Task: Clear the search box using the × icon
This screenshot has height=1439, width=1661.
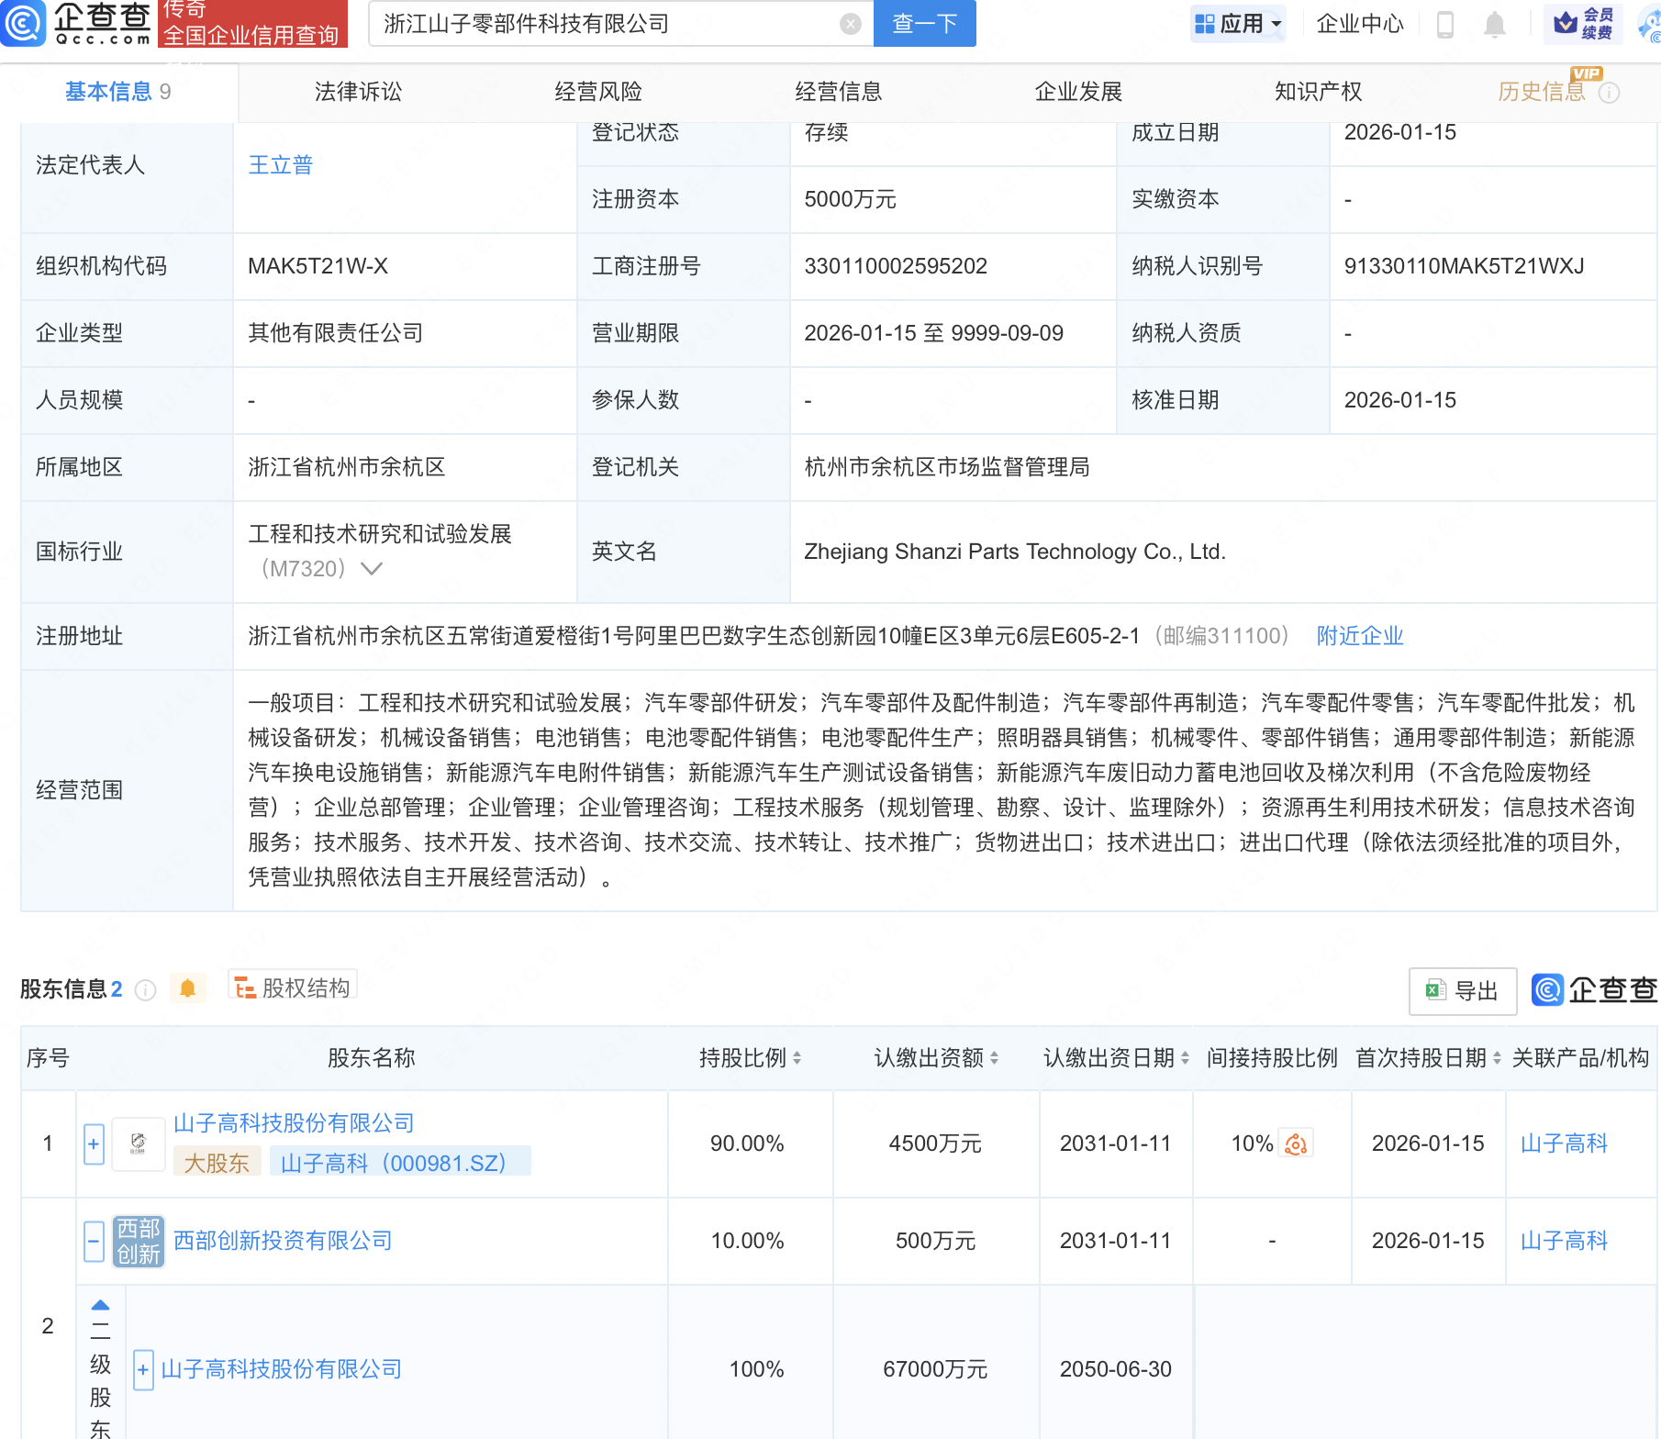Action: coord(850,24)
